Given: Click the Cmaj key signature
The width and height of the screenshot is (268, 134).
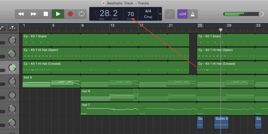Looking at the screenshot, I should click(148, 17).
